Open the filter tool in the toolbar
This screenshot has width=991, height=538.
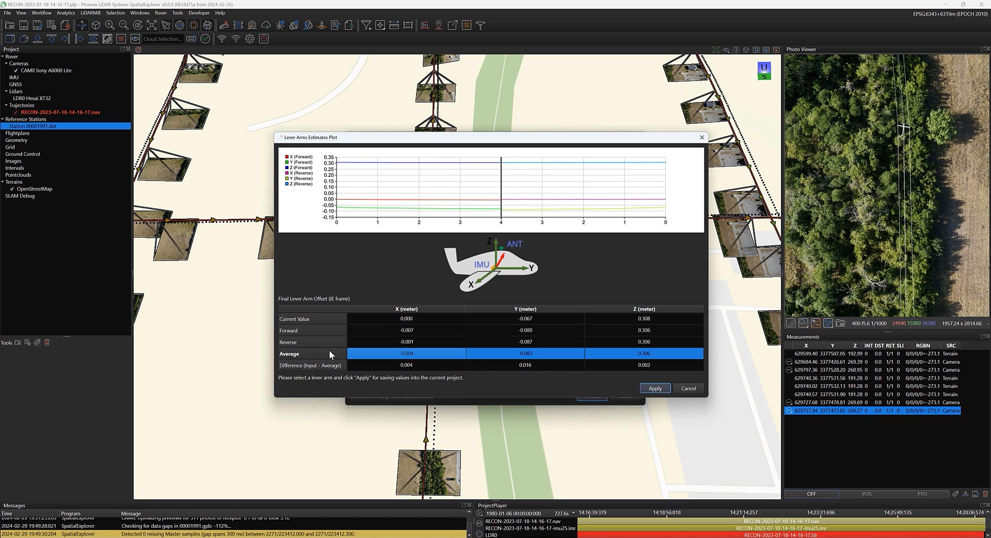pyautogui.click(x=366, y=25)
